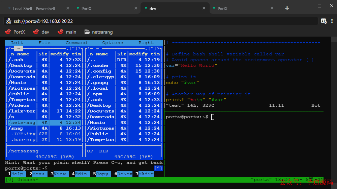This screenshot has height=189, width=337.
Task: Select /.npm in the right panel
Action: pos(124,94)
